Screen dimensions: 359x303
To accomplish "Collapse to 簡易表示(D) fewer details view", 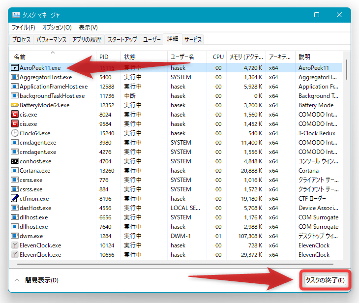I will [x=36, y=280].
